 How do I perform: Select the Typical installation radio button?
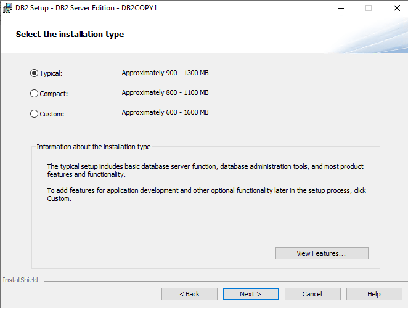35,73
